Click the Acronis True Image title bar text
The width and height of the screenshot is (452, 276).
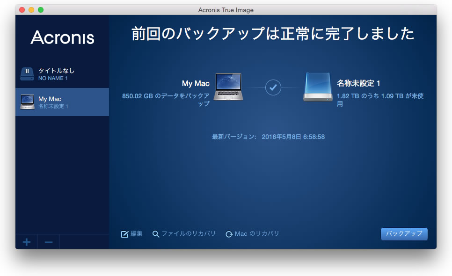click(x=226, y=10)
